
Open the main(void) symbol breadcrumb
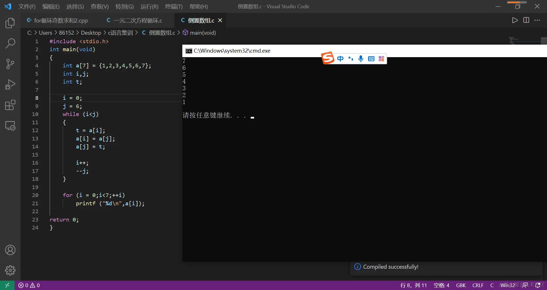(203, 33)
